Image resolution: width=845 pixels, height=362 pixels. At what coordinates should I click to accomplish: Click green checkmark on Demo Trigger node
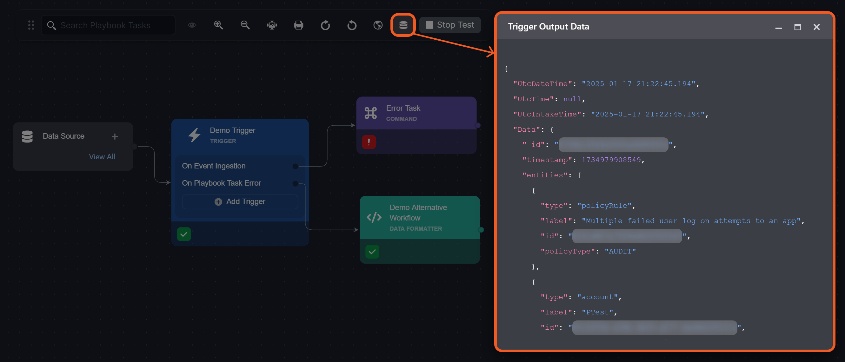coord(184,234)
